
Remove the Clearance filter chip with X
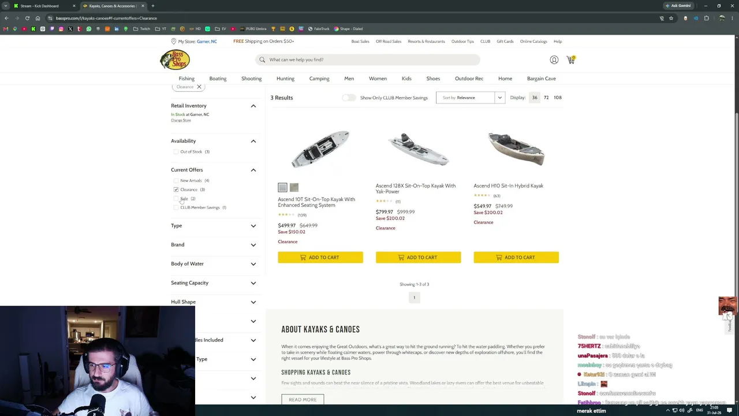tap(199, 87)
